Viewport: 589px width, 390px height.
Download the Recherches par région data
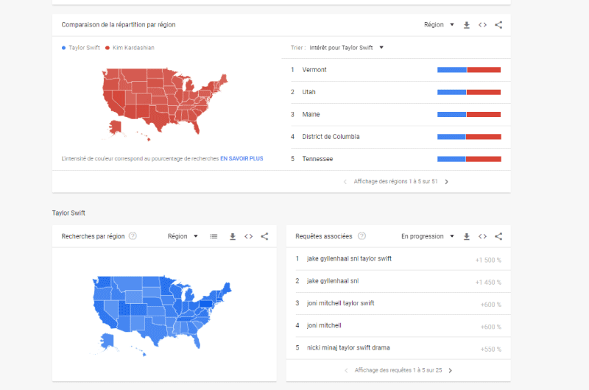(233, 236)
